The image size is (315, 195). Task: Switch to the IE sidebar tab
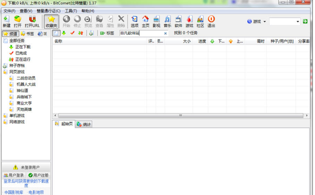pos(42,34)
